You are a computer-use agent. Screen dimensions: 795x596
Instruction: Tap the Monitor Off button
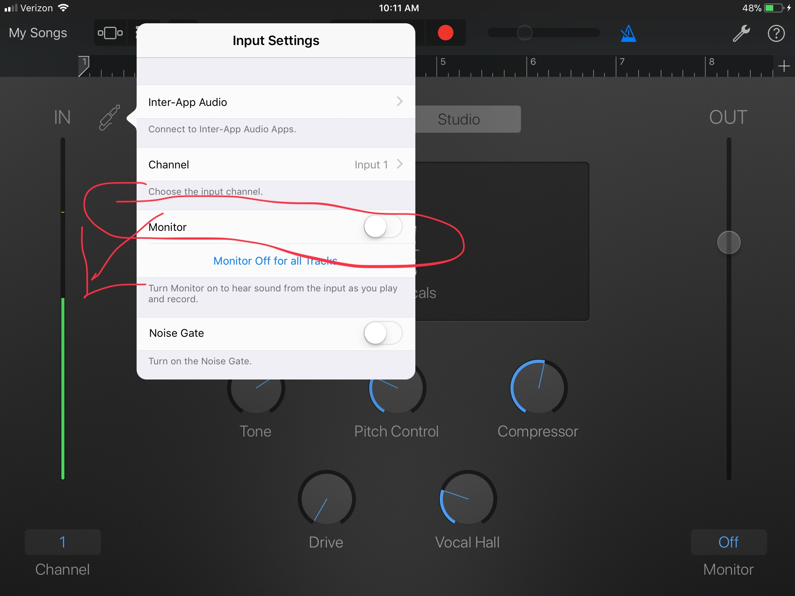(x=729, y=542)
